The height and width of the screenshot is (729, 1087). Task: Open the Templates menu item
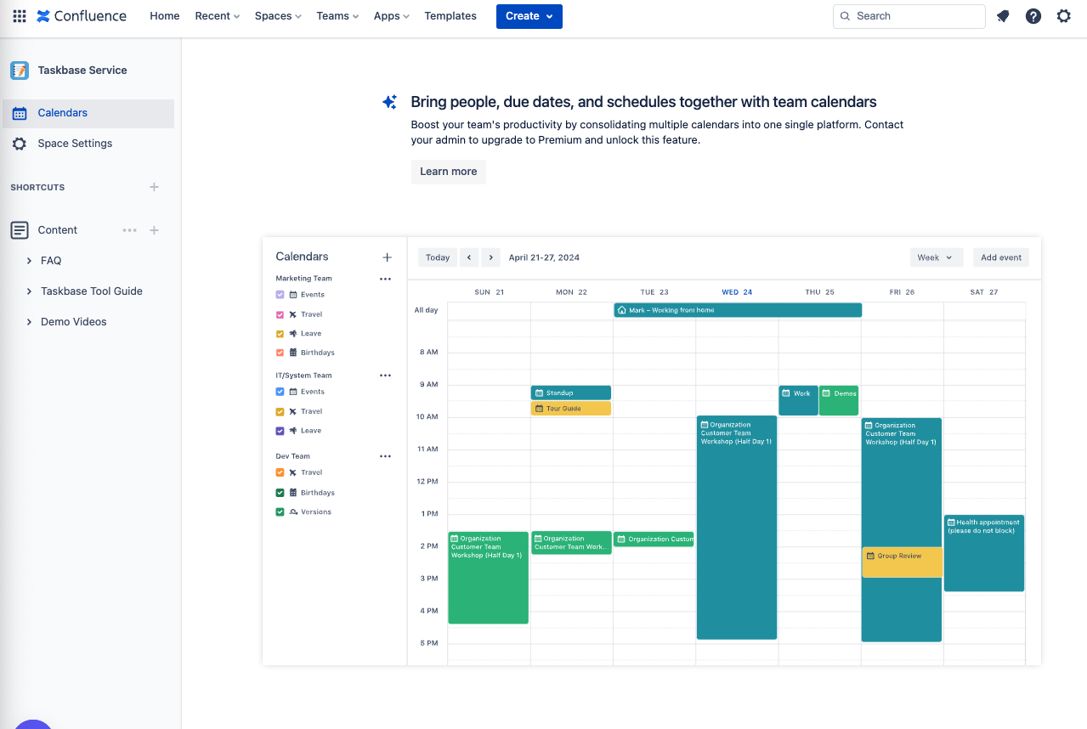pos(450,16)
